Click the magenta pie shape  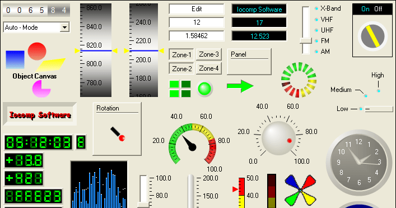pyautogui.click(x=41, y=89)
